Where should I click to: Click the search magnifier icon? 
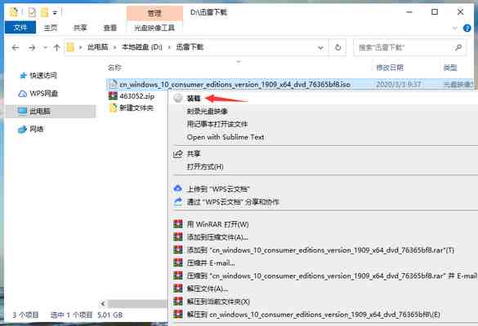coord(458,47)
